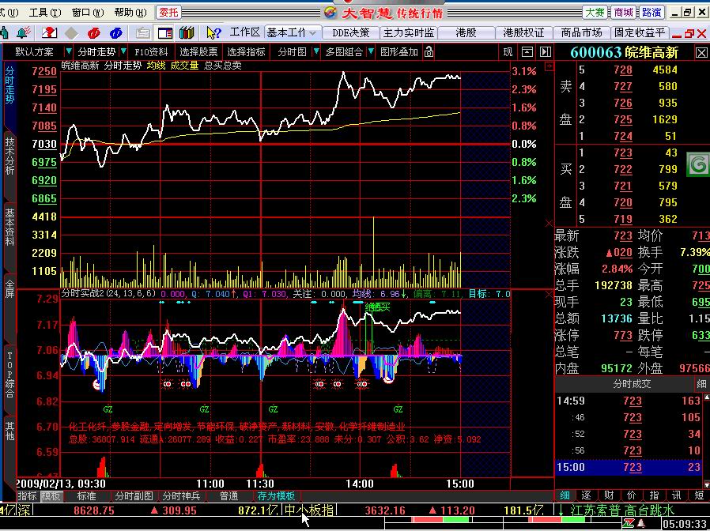710x531 pixels.
Task: Click the red round logo icon
Action: [94, 32]
